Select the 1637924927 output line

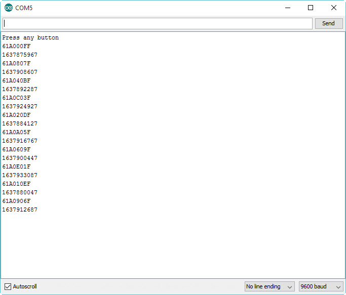coord(20,106)
